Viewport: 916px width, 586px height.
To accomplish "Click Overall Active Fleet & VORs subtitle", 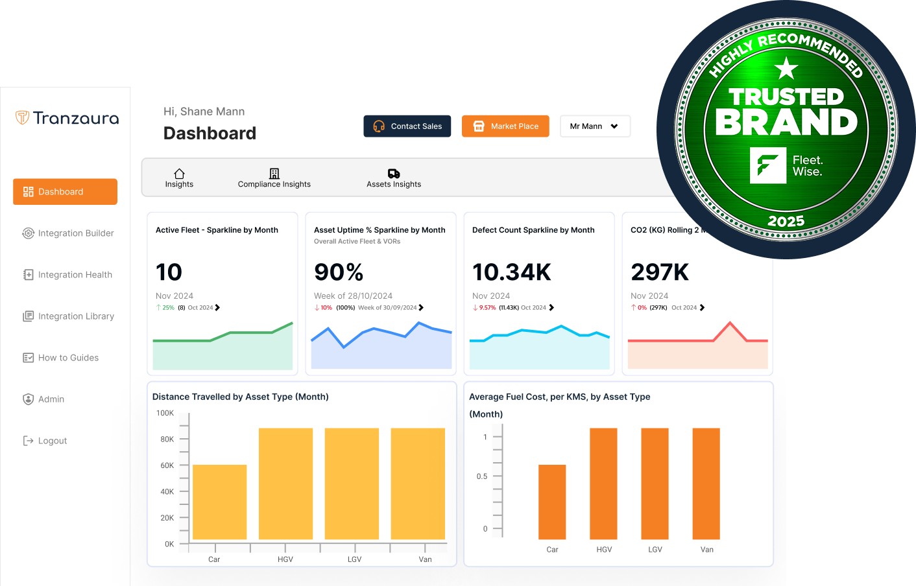I will pos(357,241).
